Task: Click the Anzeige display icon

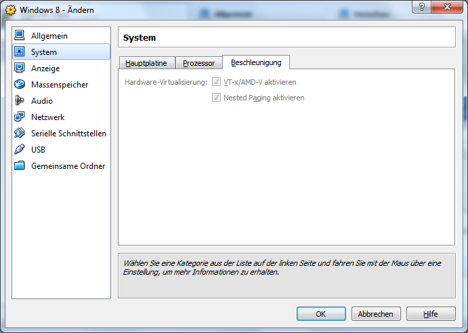Action: click(20, 68)
